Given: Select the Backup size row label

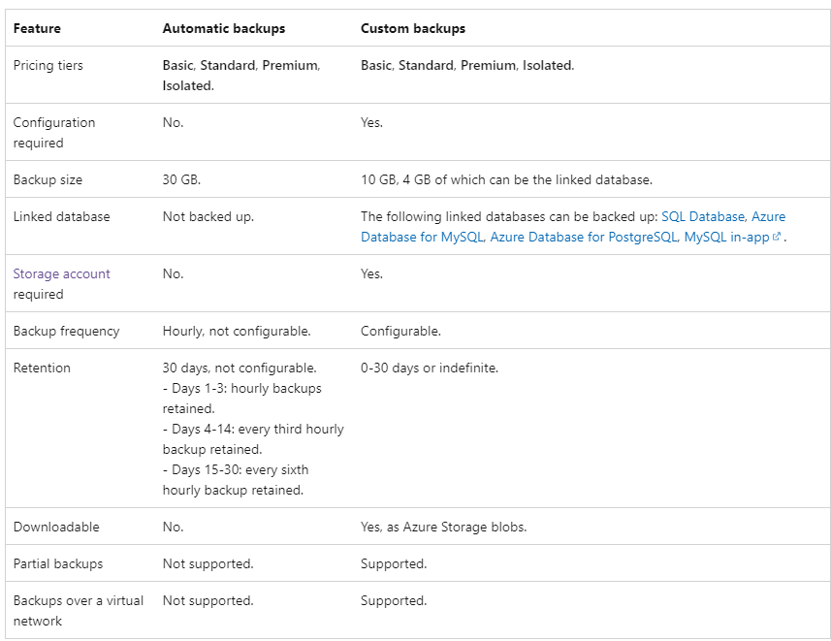Looking at the screenshot, I should 48,179.
